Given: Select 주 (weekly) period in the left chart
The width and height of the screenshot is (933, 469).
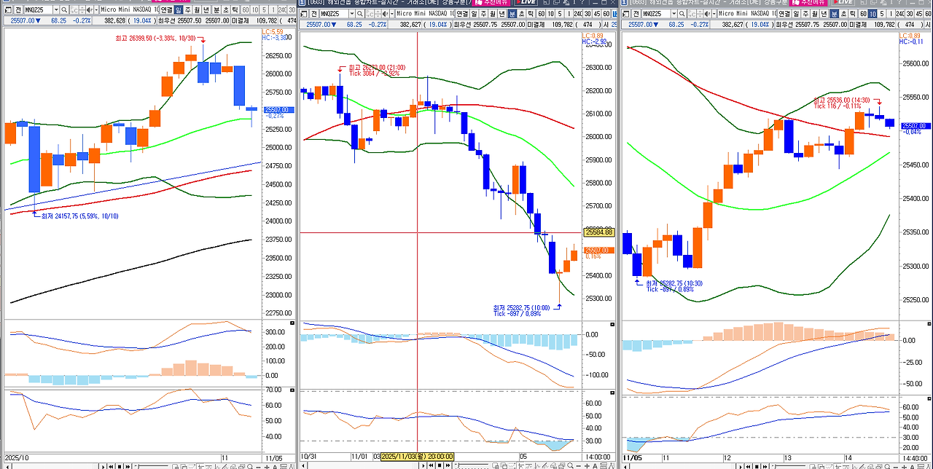Looking at the screenshot, I should [x=188, y=10].
